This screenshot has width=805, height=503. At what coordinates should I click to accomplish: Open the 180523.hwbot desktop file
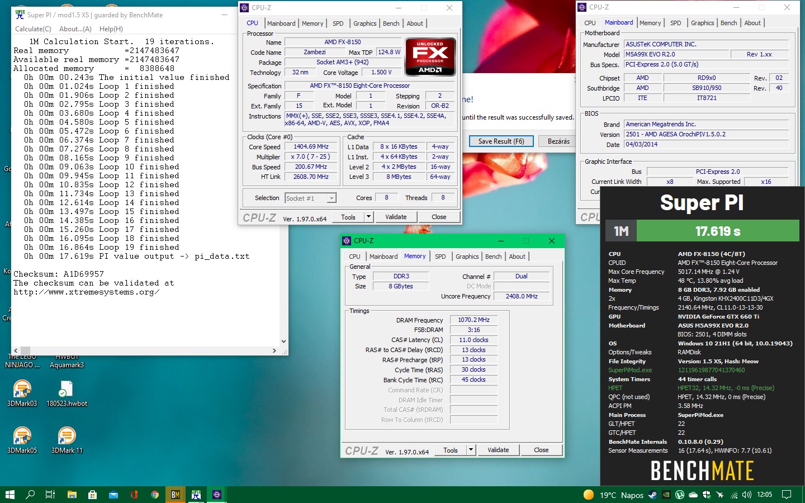pyautogui.click(x=67, y=393)
